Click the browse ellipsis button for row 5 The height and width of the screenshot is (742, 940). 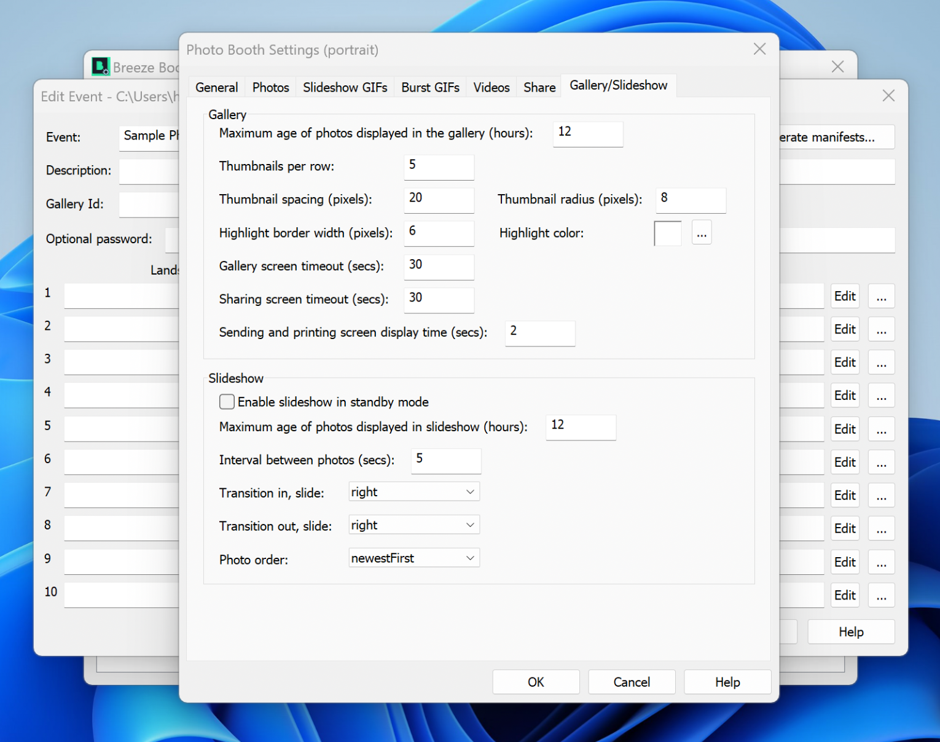click(881, 429)
